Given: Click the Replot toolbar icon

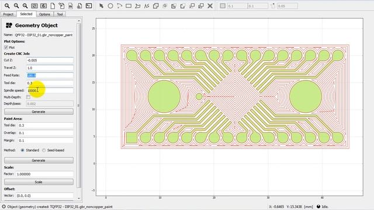Looking at the screenshot, I should [43, 6].
